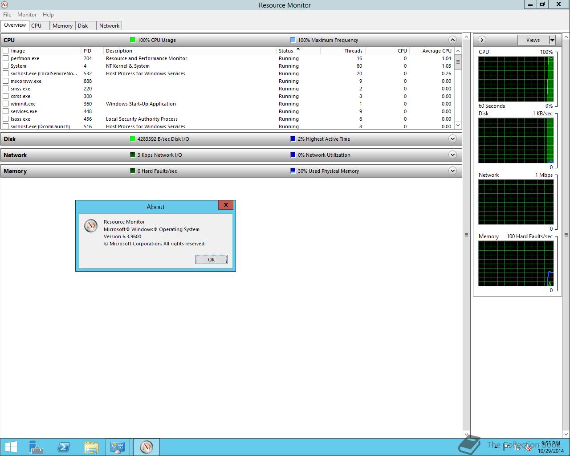
Task: Check the wininit.exe process box
Action: tap(6, 104)
